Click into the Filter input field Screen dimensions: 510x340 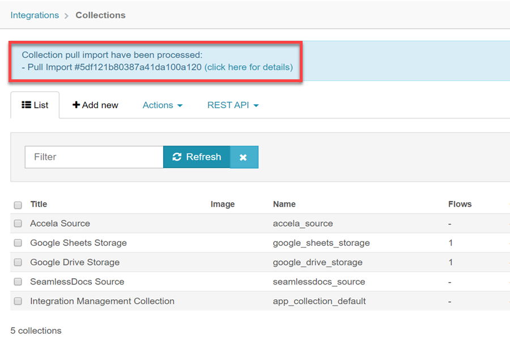pos(94,157)
